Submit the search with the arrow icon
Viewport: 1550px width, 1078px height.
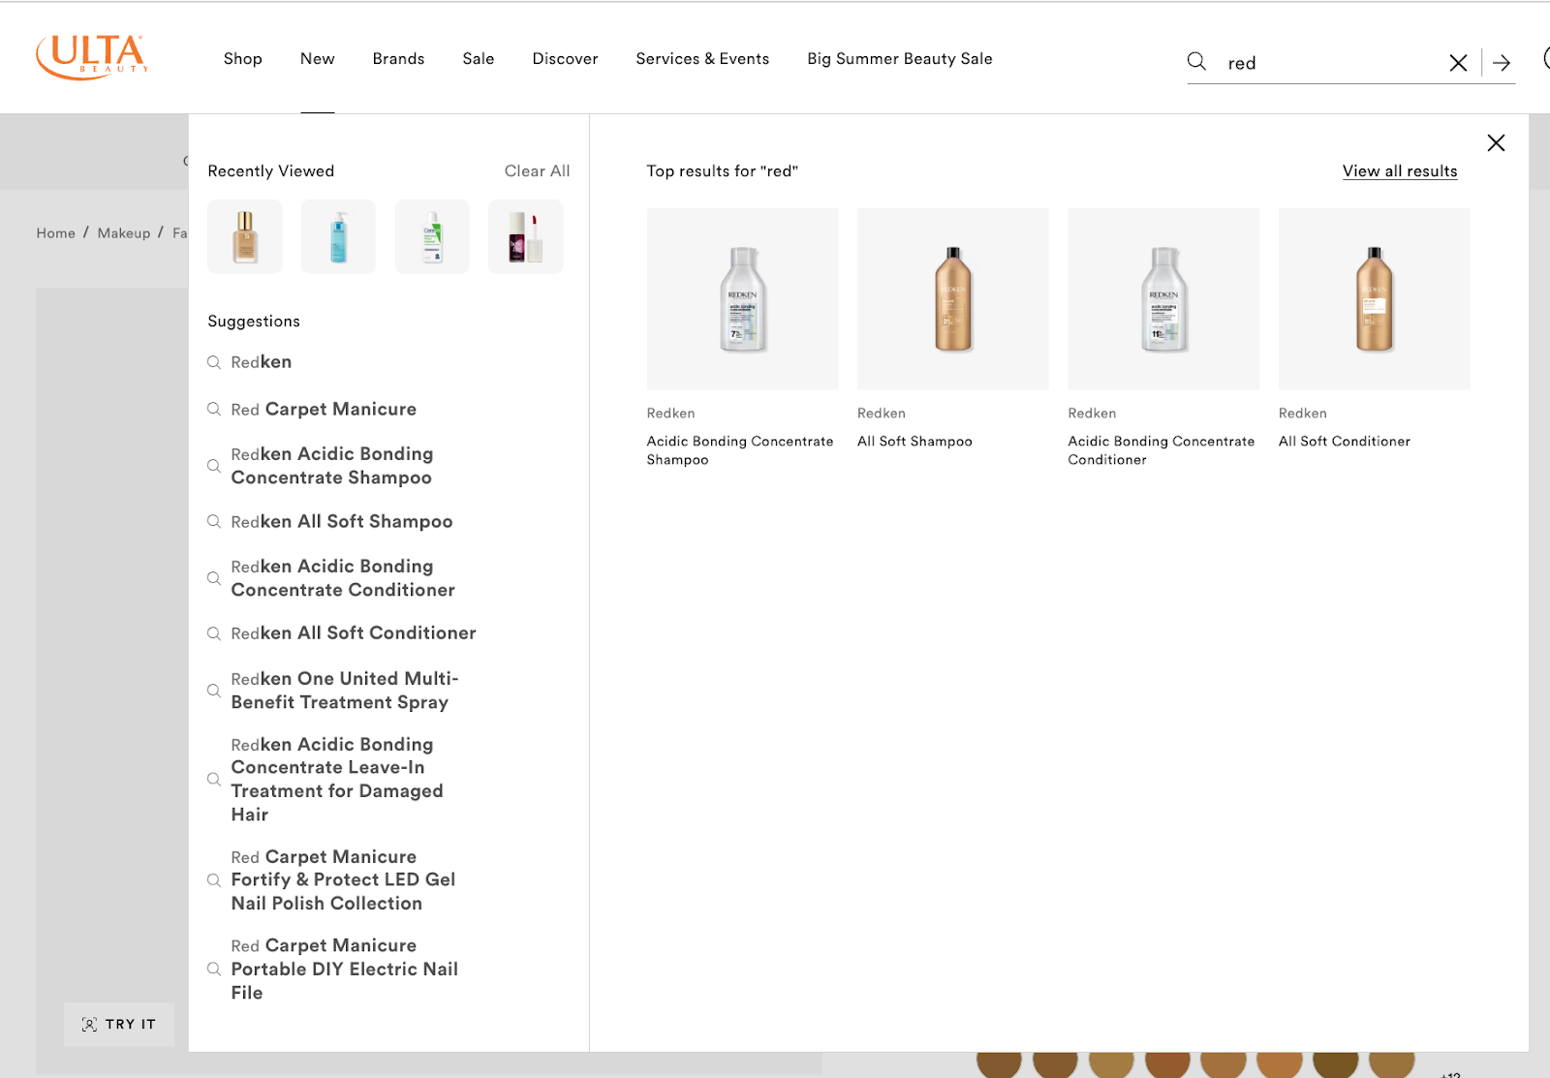(x=1502, y=62)
